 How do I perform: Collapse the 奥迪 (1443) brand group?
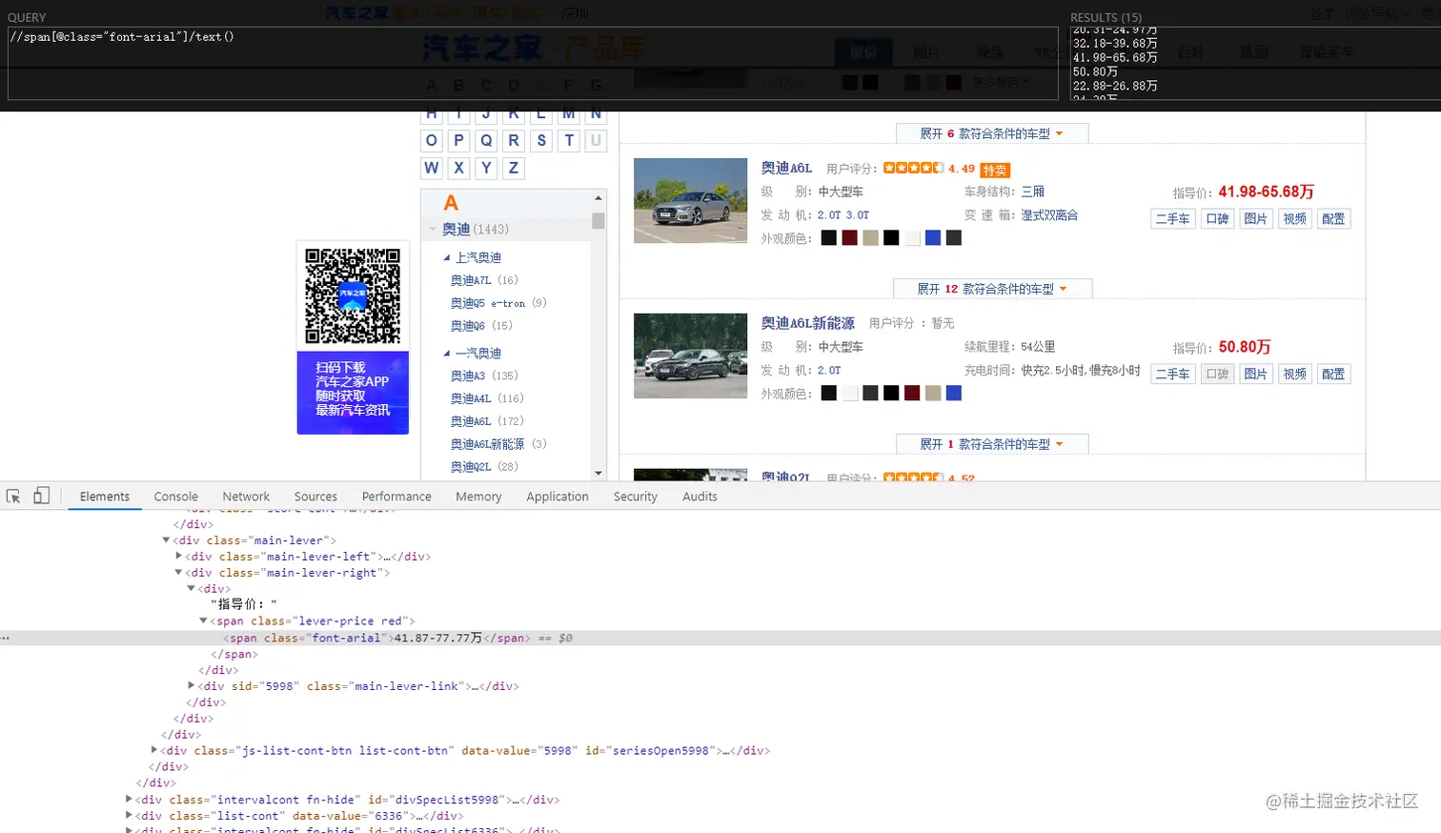[433, 230]
